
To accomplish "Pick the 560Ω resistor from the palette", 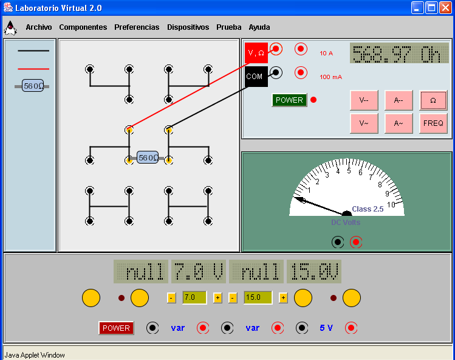I will click(x=33, y=86).
